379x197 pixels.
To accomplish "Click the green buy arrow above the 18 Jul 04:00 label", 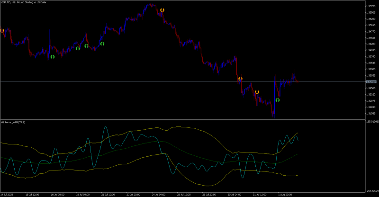I will click(x=78, y=49).
